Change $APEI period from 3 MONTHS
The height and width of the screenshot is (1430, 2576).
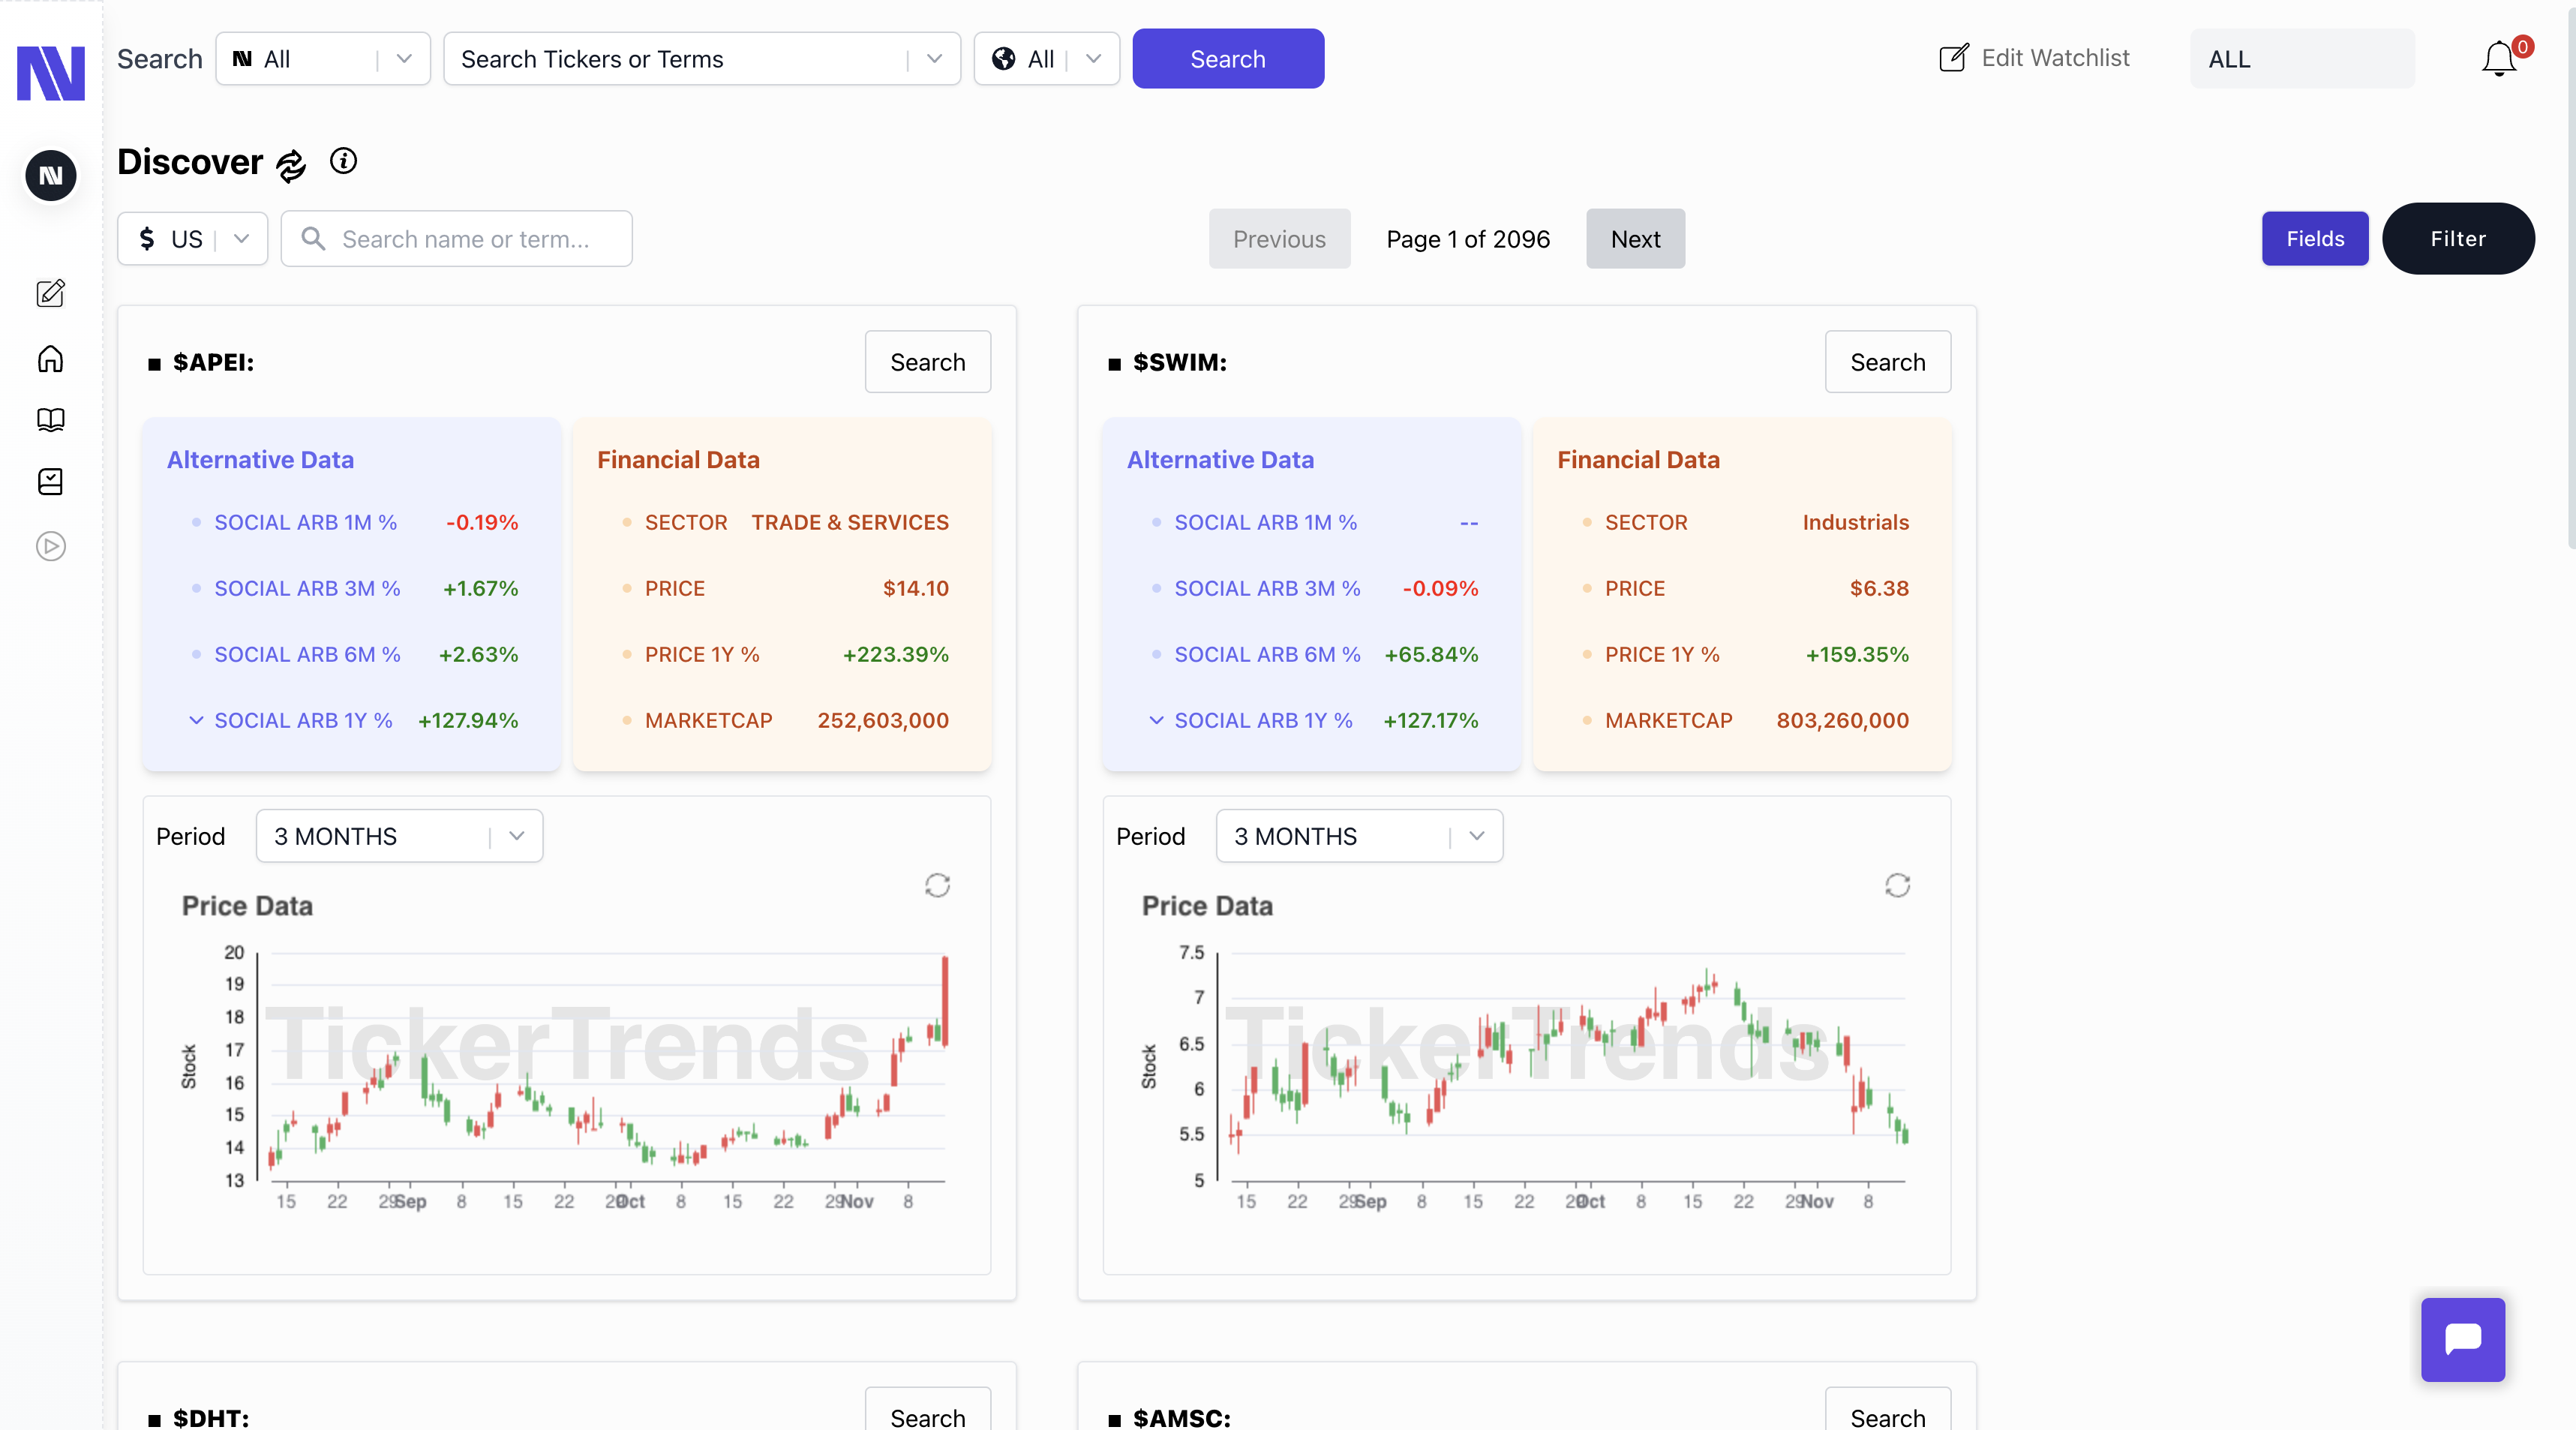(x=399, y=836)
